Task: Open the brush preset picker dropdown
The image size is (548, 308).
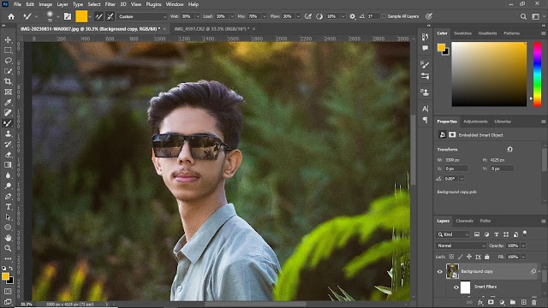Action: [57, 16]
